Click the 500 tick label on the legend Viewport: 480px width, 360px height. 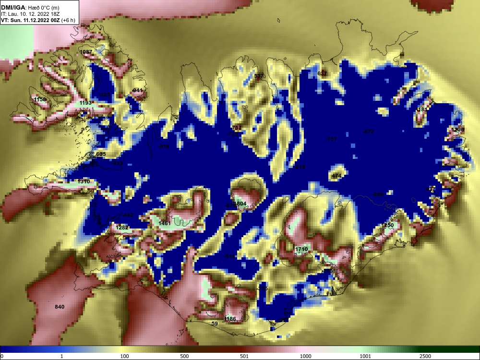(x=184, y=356)
